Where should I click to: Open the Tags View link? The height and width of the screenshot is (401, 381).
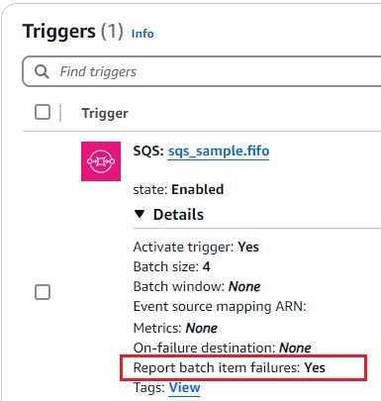pyautogui.click(x=184, y=387)
